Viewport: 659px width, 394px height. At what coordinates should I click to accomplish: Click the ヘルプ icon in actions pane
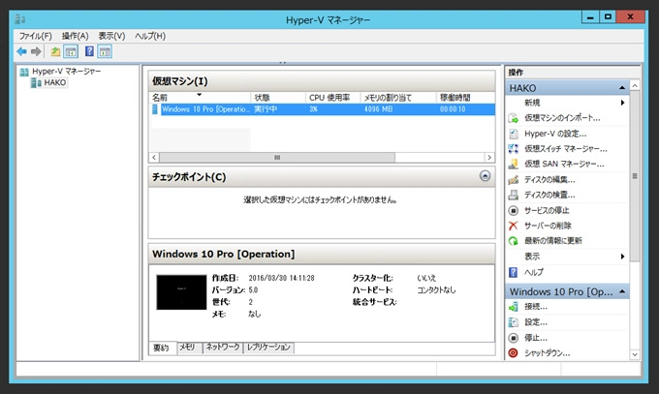click(514, 272)
